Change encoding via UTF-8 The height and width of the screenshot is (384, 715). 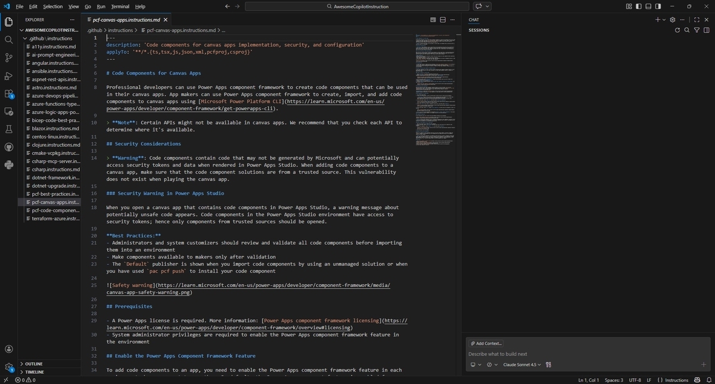click(635, 380)
